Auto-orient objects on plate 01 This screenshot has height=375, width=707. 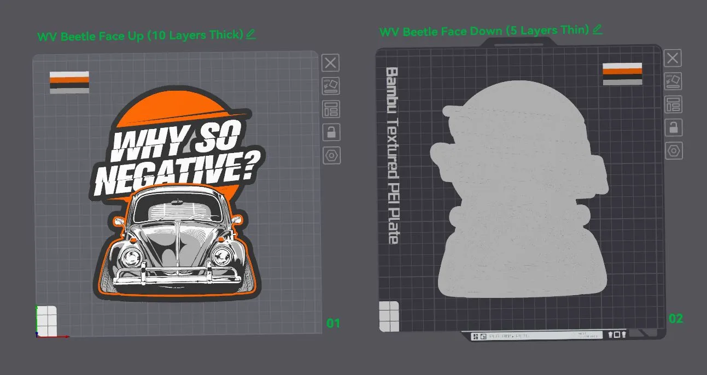(x=330, y=86)
